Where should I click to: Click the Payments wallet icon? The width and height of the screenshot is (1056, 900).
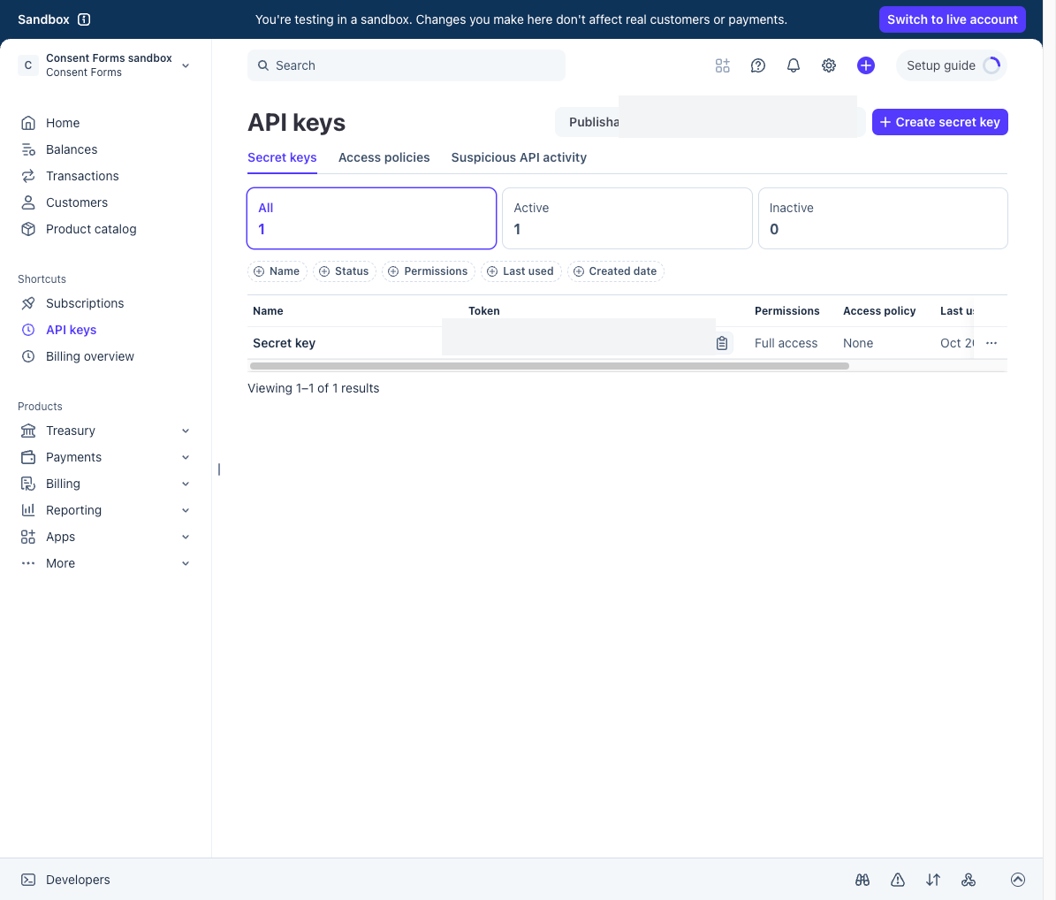(28, 457)
